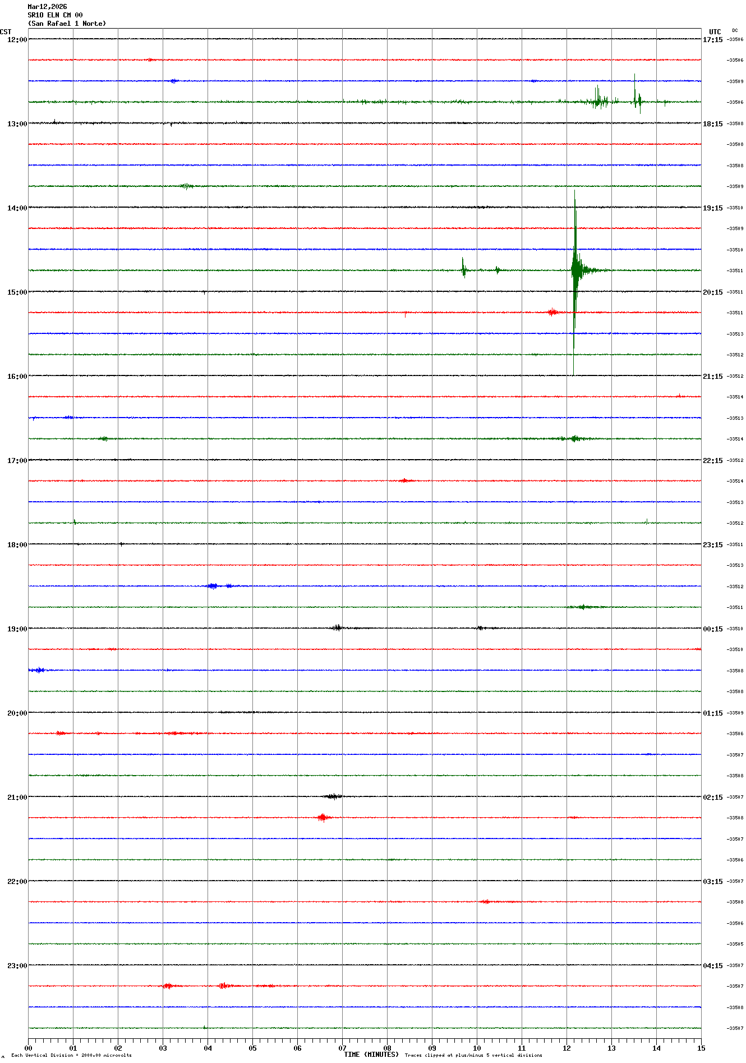This screenshot has height=1063, width=746.
Task: Click the 18:00 CST hour label
Action: coord(17,545)
